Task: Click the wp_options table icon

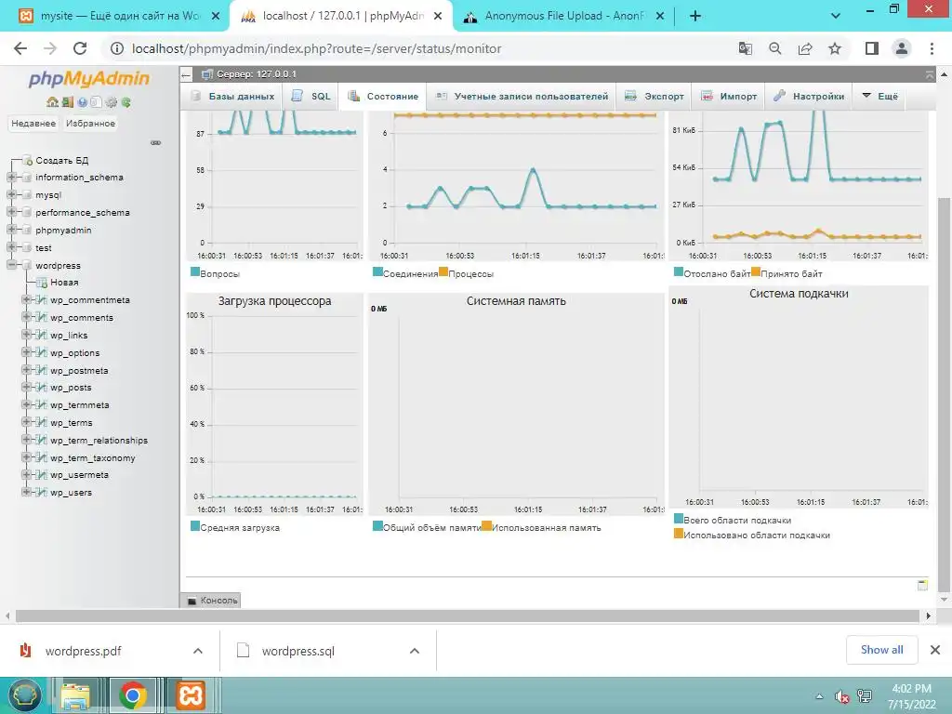Action: point(41,352)
